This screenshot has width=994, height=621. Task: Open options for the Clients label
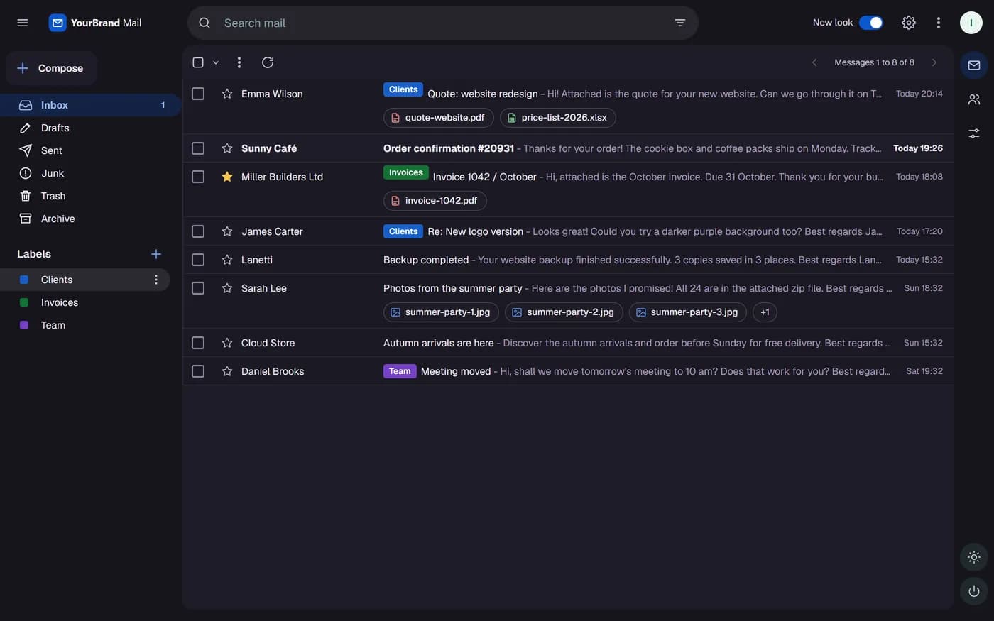point(156,280)
